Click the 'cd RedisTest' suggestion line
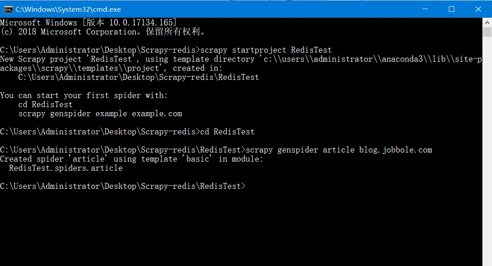The image size is (492, 266). [x=45, y=104]
